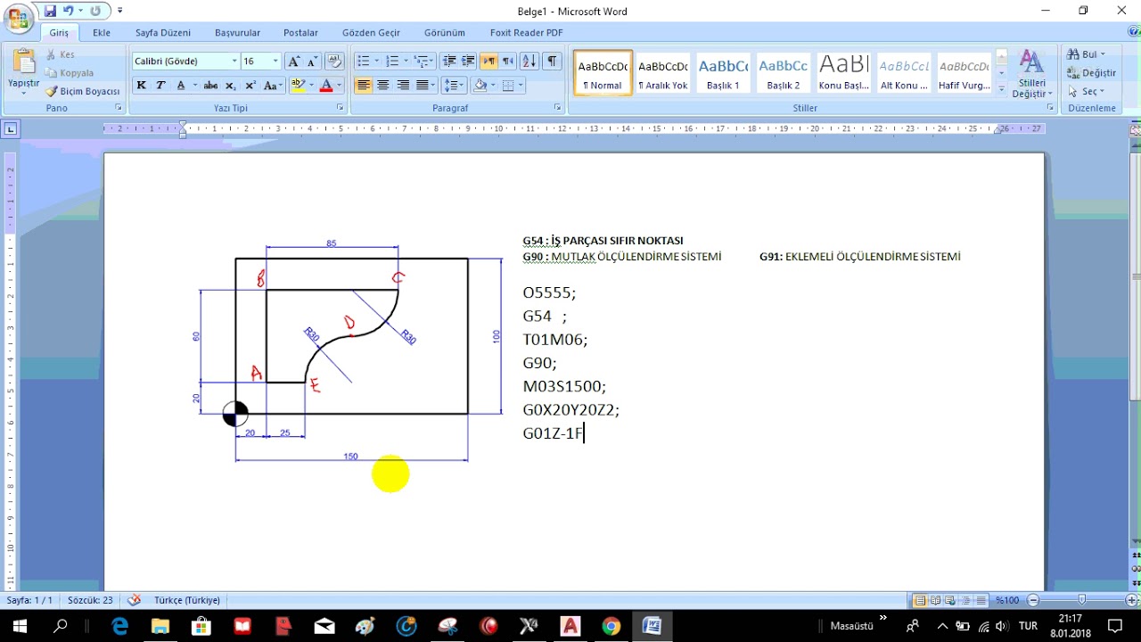Apply red font color

(326, 86)
